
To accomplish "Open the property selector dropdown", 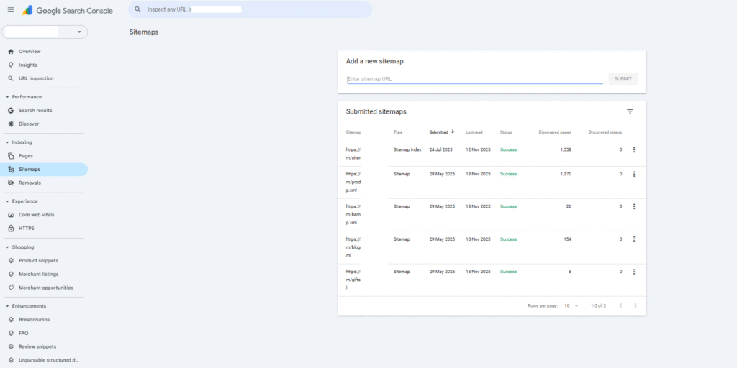I will coord(45,32).
